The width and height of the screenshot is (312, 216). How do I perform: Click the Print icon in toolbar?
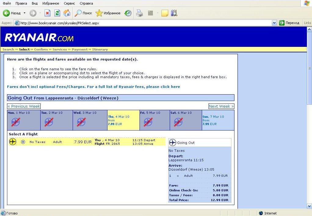140,13
